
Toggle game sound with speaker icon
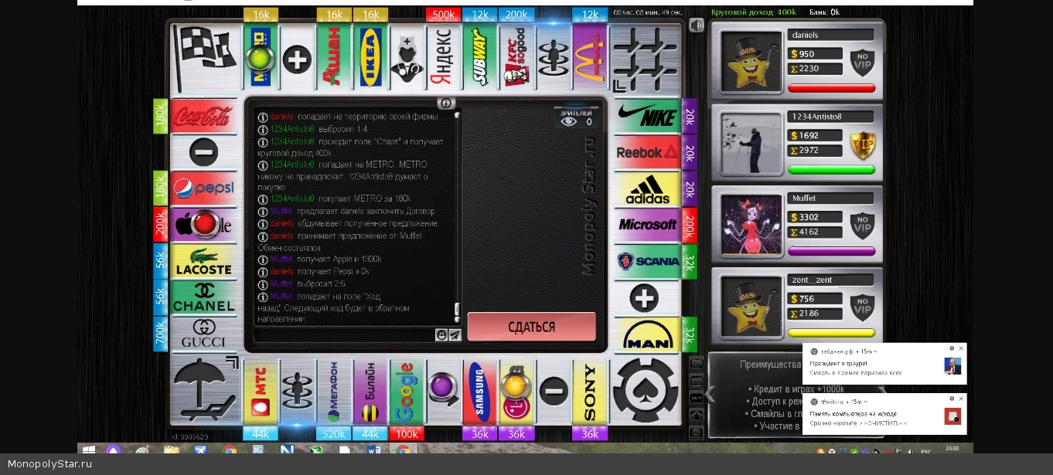tap(697, 25)
